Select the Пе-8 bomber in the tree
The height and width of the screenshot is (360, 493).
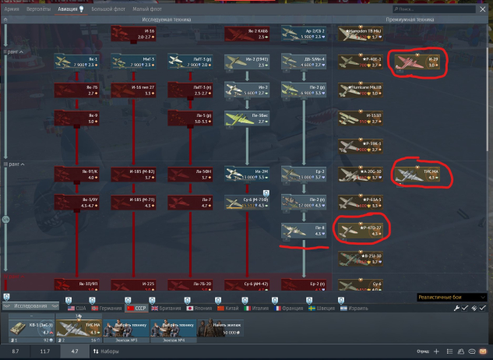(301, 230)
